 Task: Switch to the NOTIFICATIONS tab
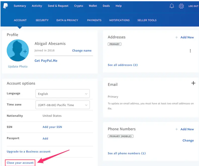(119, 20)
